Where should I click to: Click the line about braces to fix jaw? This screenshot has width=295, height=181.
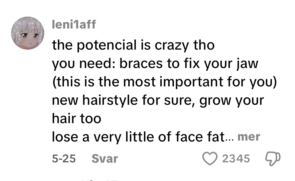155,64
